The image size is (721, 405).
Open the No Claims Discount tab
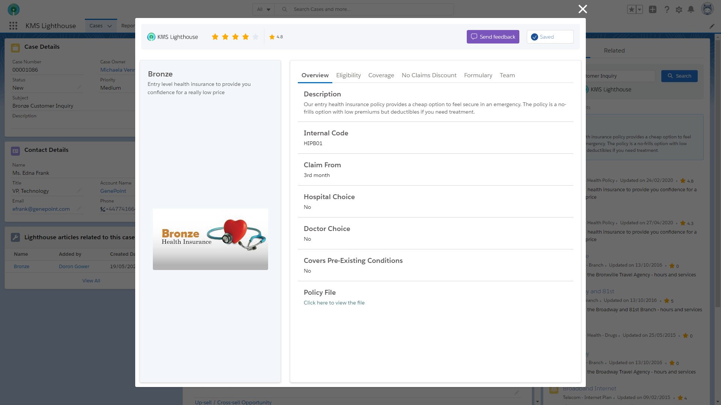[429, 75]
